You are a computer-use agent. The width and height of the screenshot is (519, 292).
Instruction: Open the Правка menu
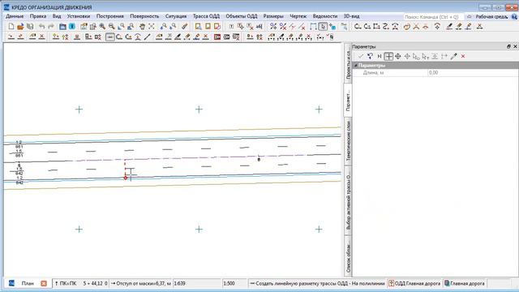pos(38,16)
